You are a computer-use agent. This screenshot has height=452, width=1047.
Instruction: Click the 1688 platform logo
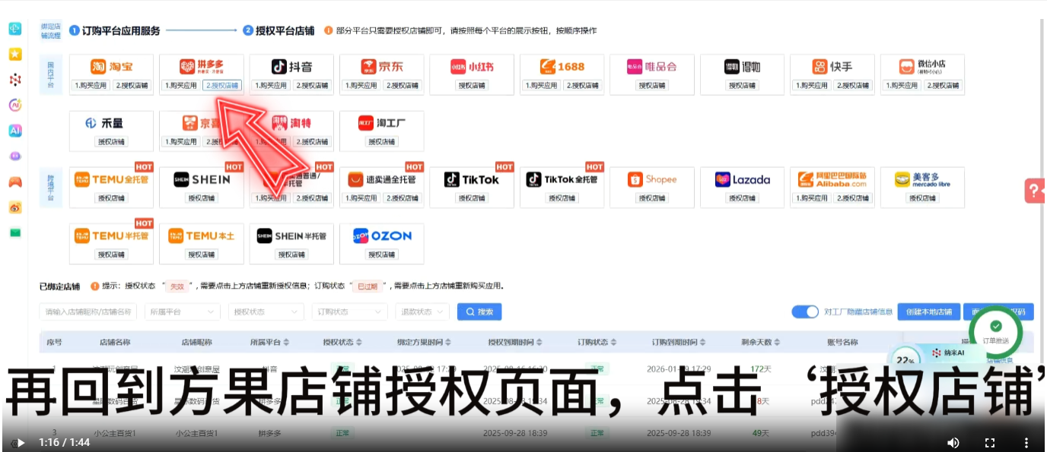(x=562, y=67)
